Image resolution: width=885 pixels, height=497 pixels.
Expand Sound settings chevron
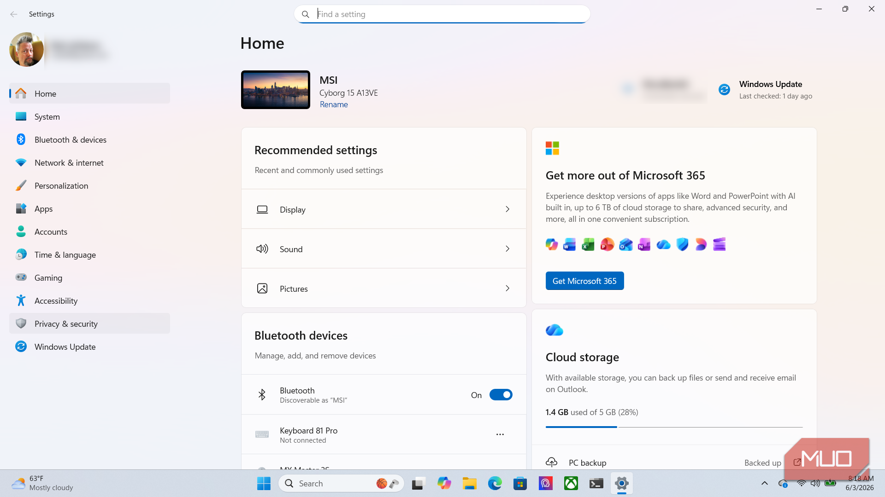click(507, 249)
